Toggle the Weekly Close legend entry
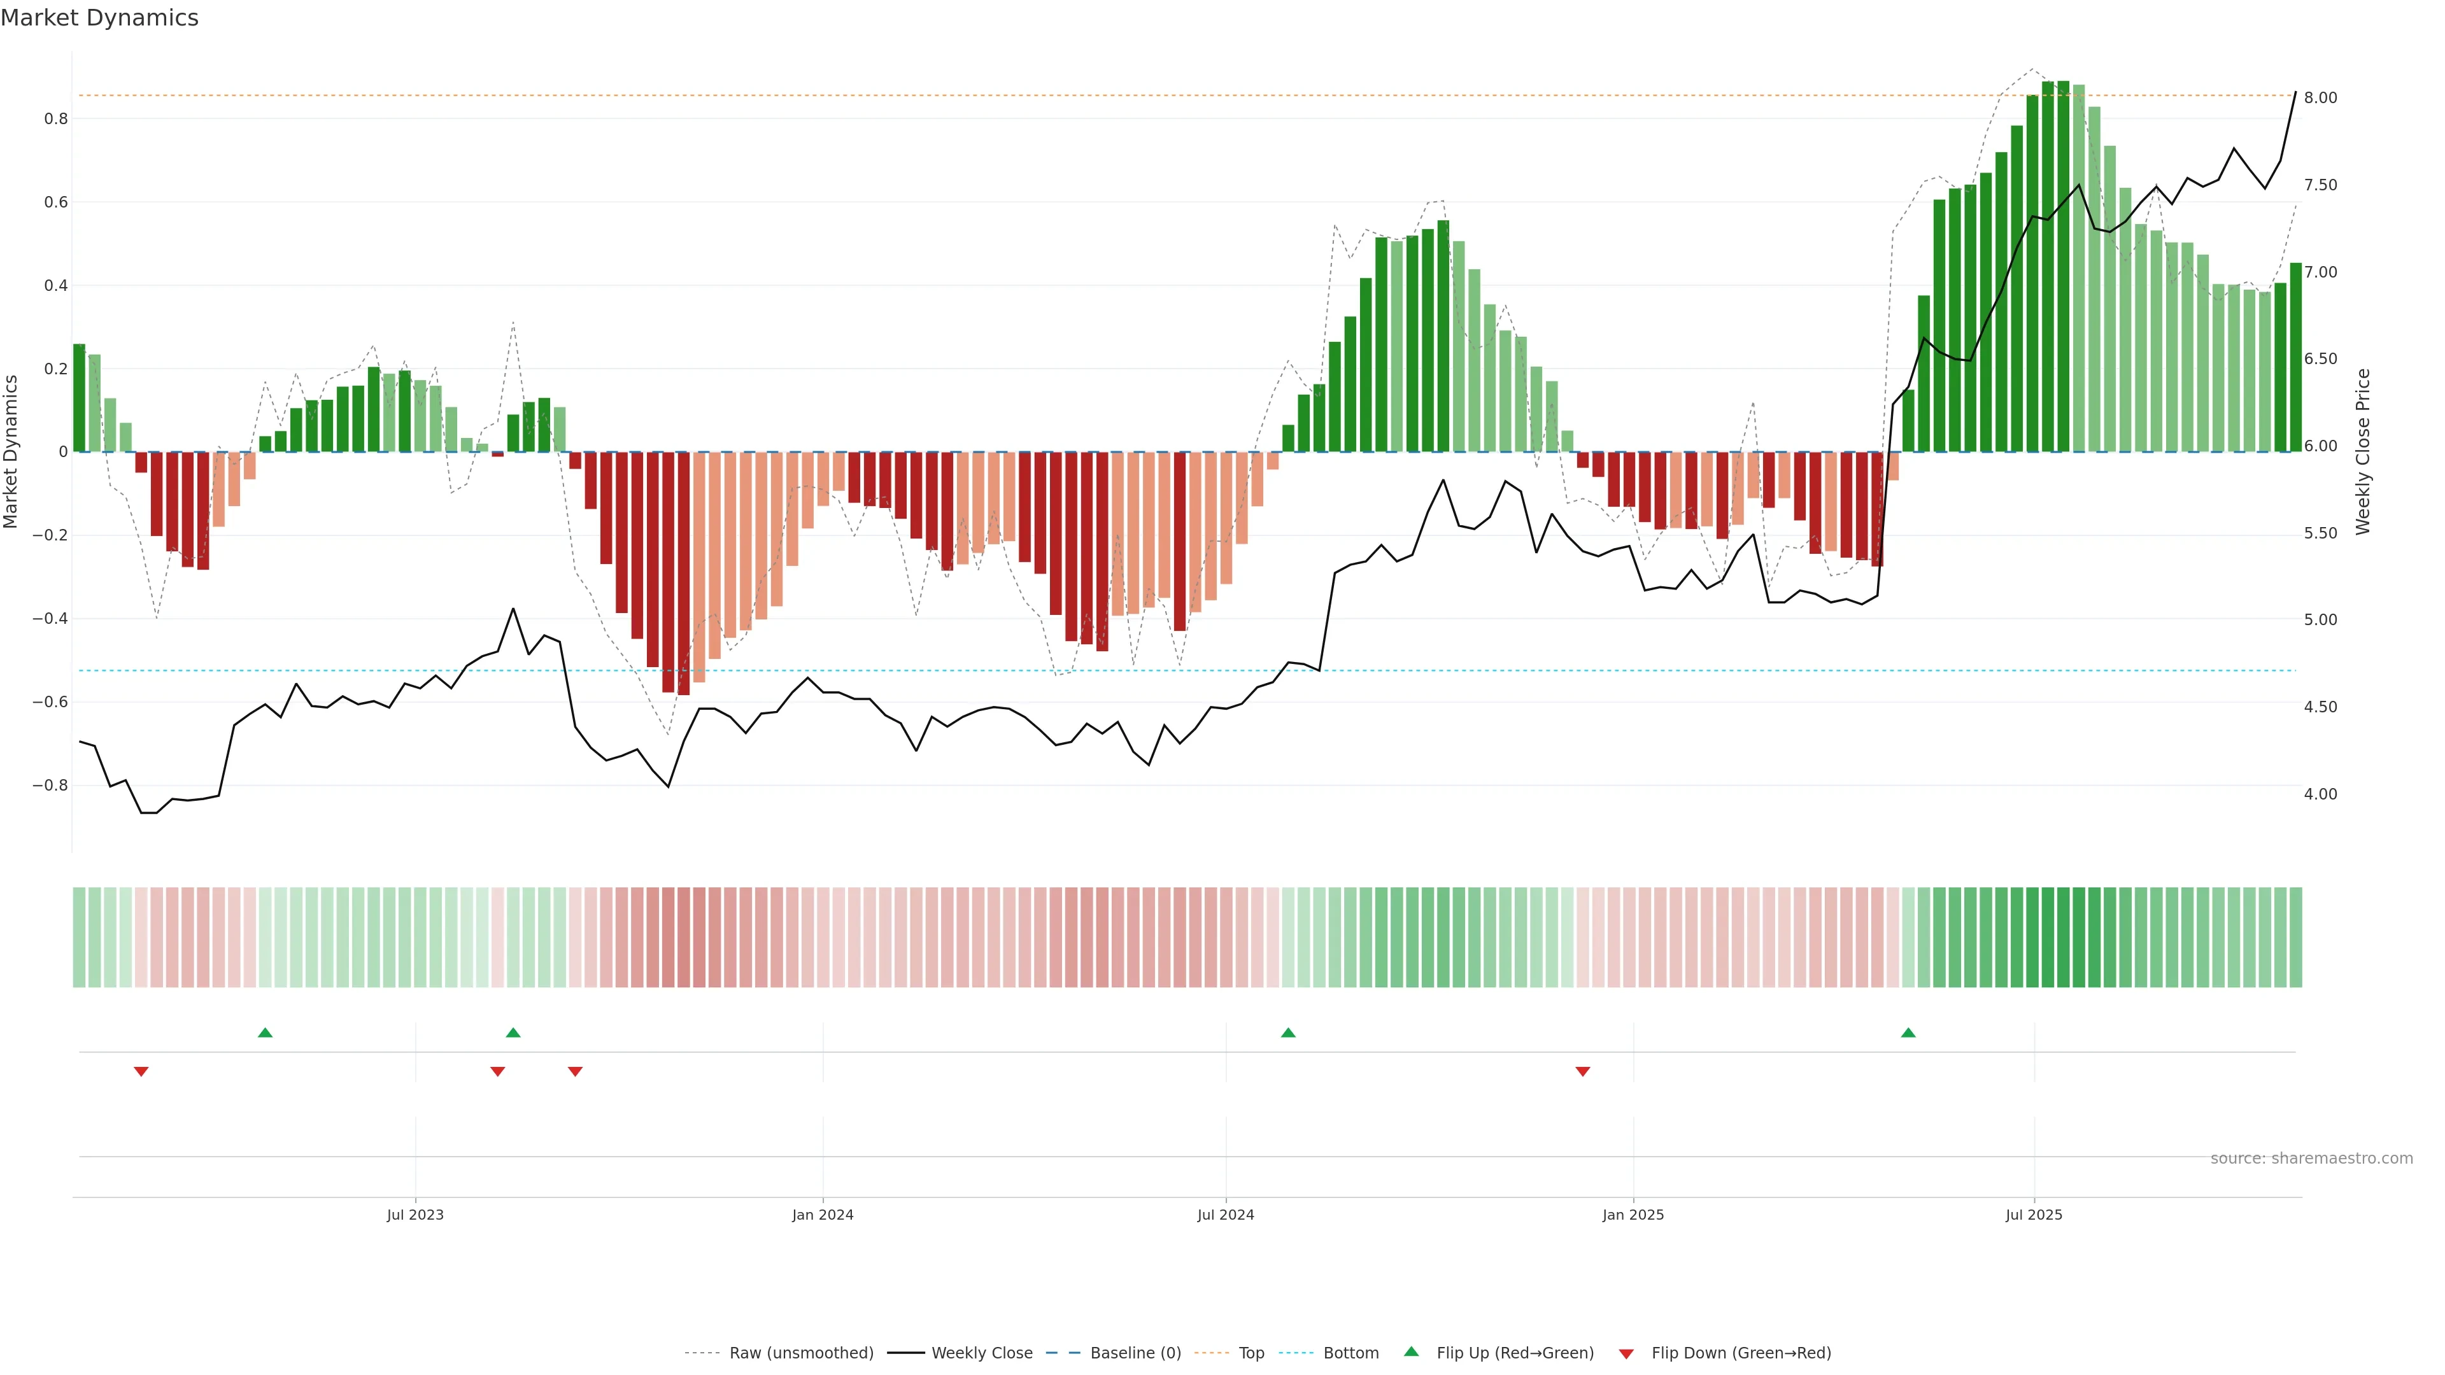The image size is (2445, 1375). point(981,1353)
